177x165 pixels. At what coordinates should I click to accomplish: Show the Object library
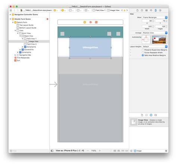click(151, 115)
